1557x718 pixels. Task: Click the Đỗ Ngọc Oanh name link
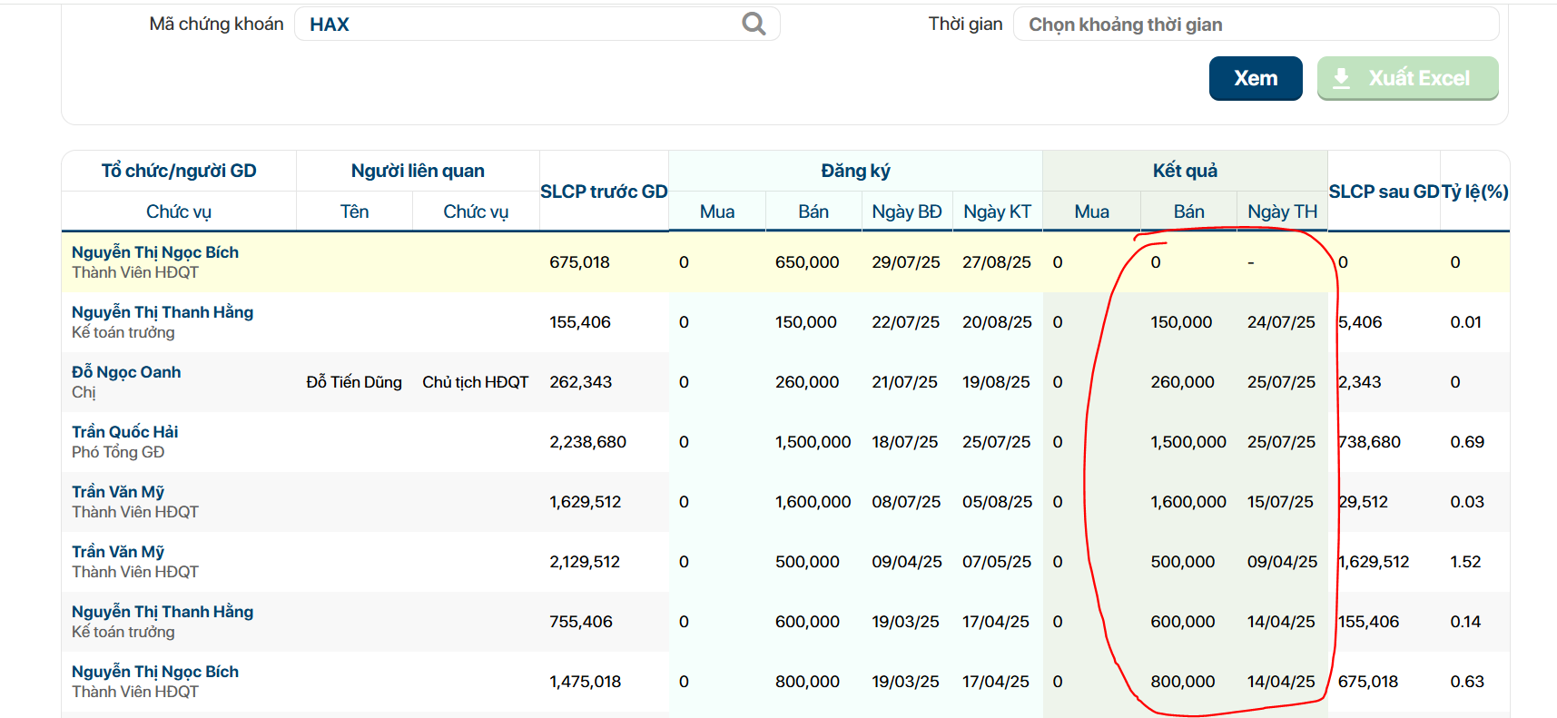coord(126,372)
